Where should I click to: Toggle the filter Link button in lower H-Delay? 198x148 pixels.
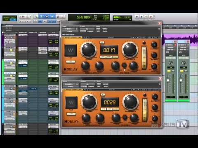pos(125,117)
